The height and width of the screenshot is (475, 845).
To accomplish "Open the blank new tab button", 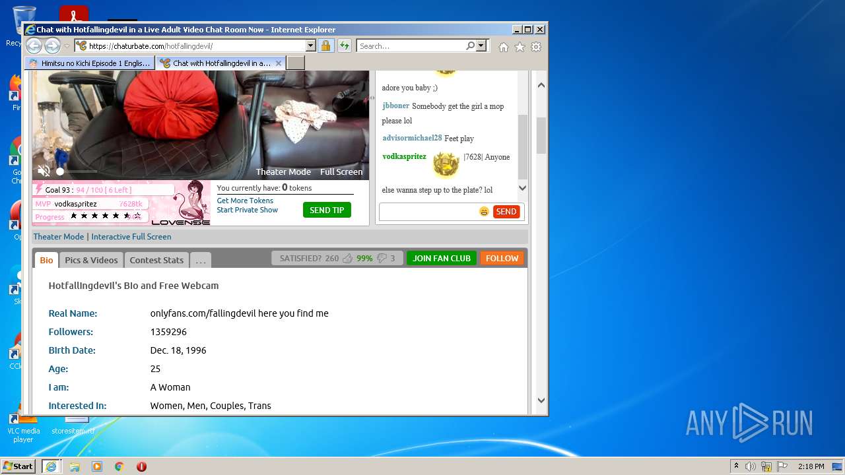I will click(296, 63).
